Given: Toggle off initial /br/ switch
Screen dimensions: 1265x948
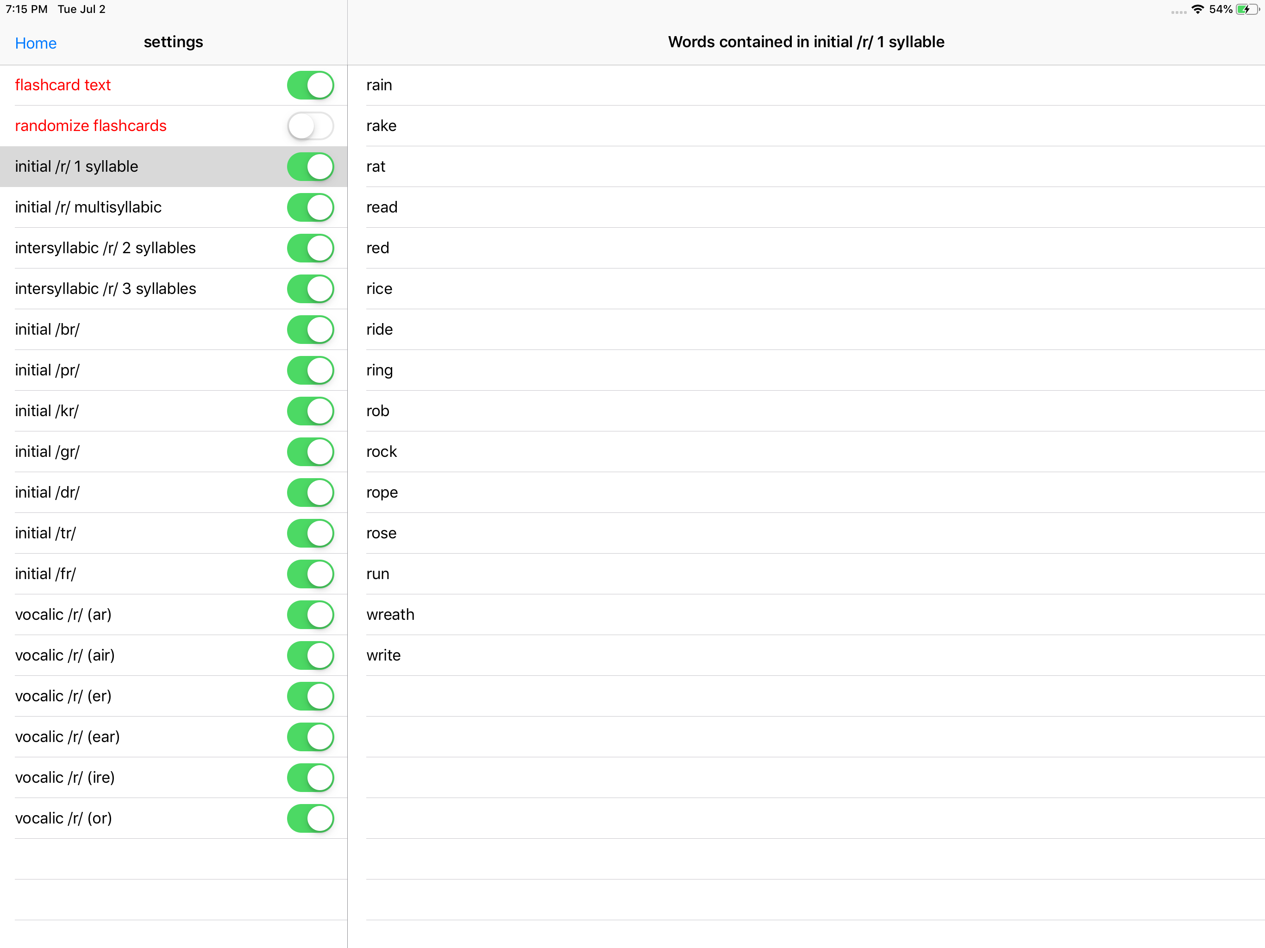Looking at the screenshot, I should [310, 330].
